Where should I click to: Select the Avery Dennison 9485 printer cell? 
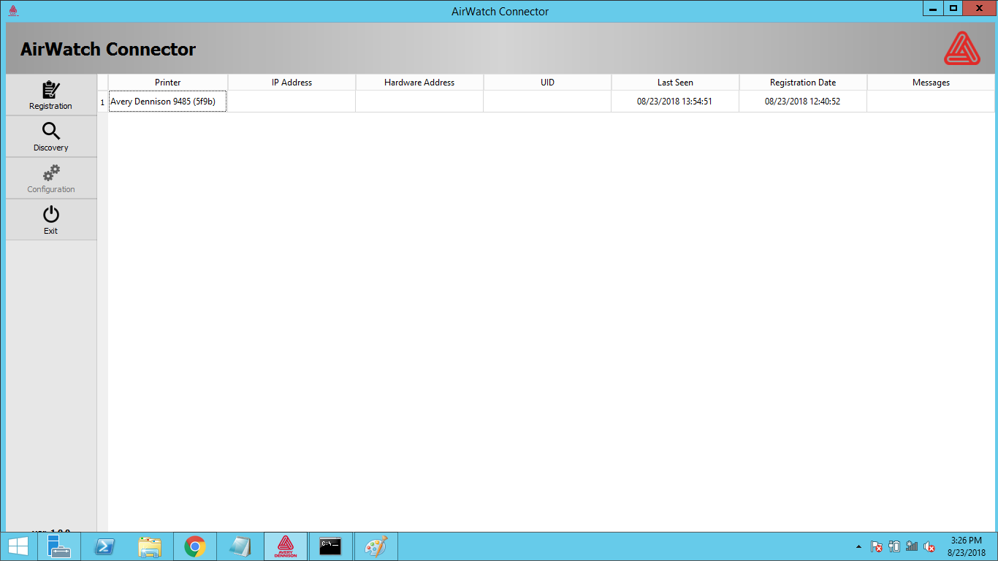(168, 102)
